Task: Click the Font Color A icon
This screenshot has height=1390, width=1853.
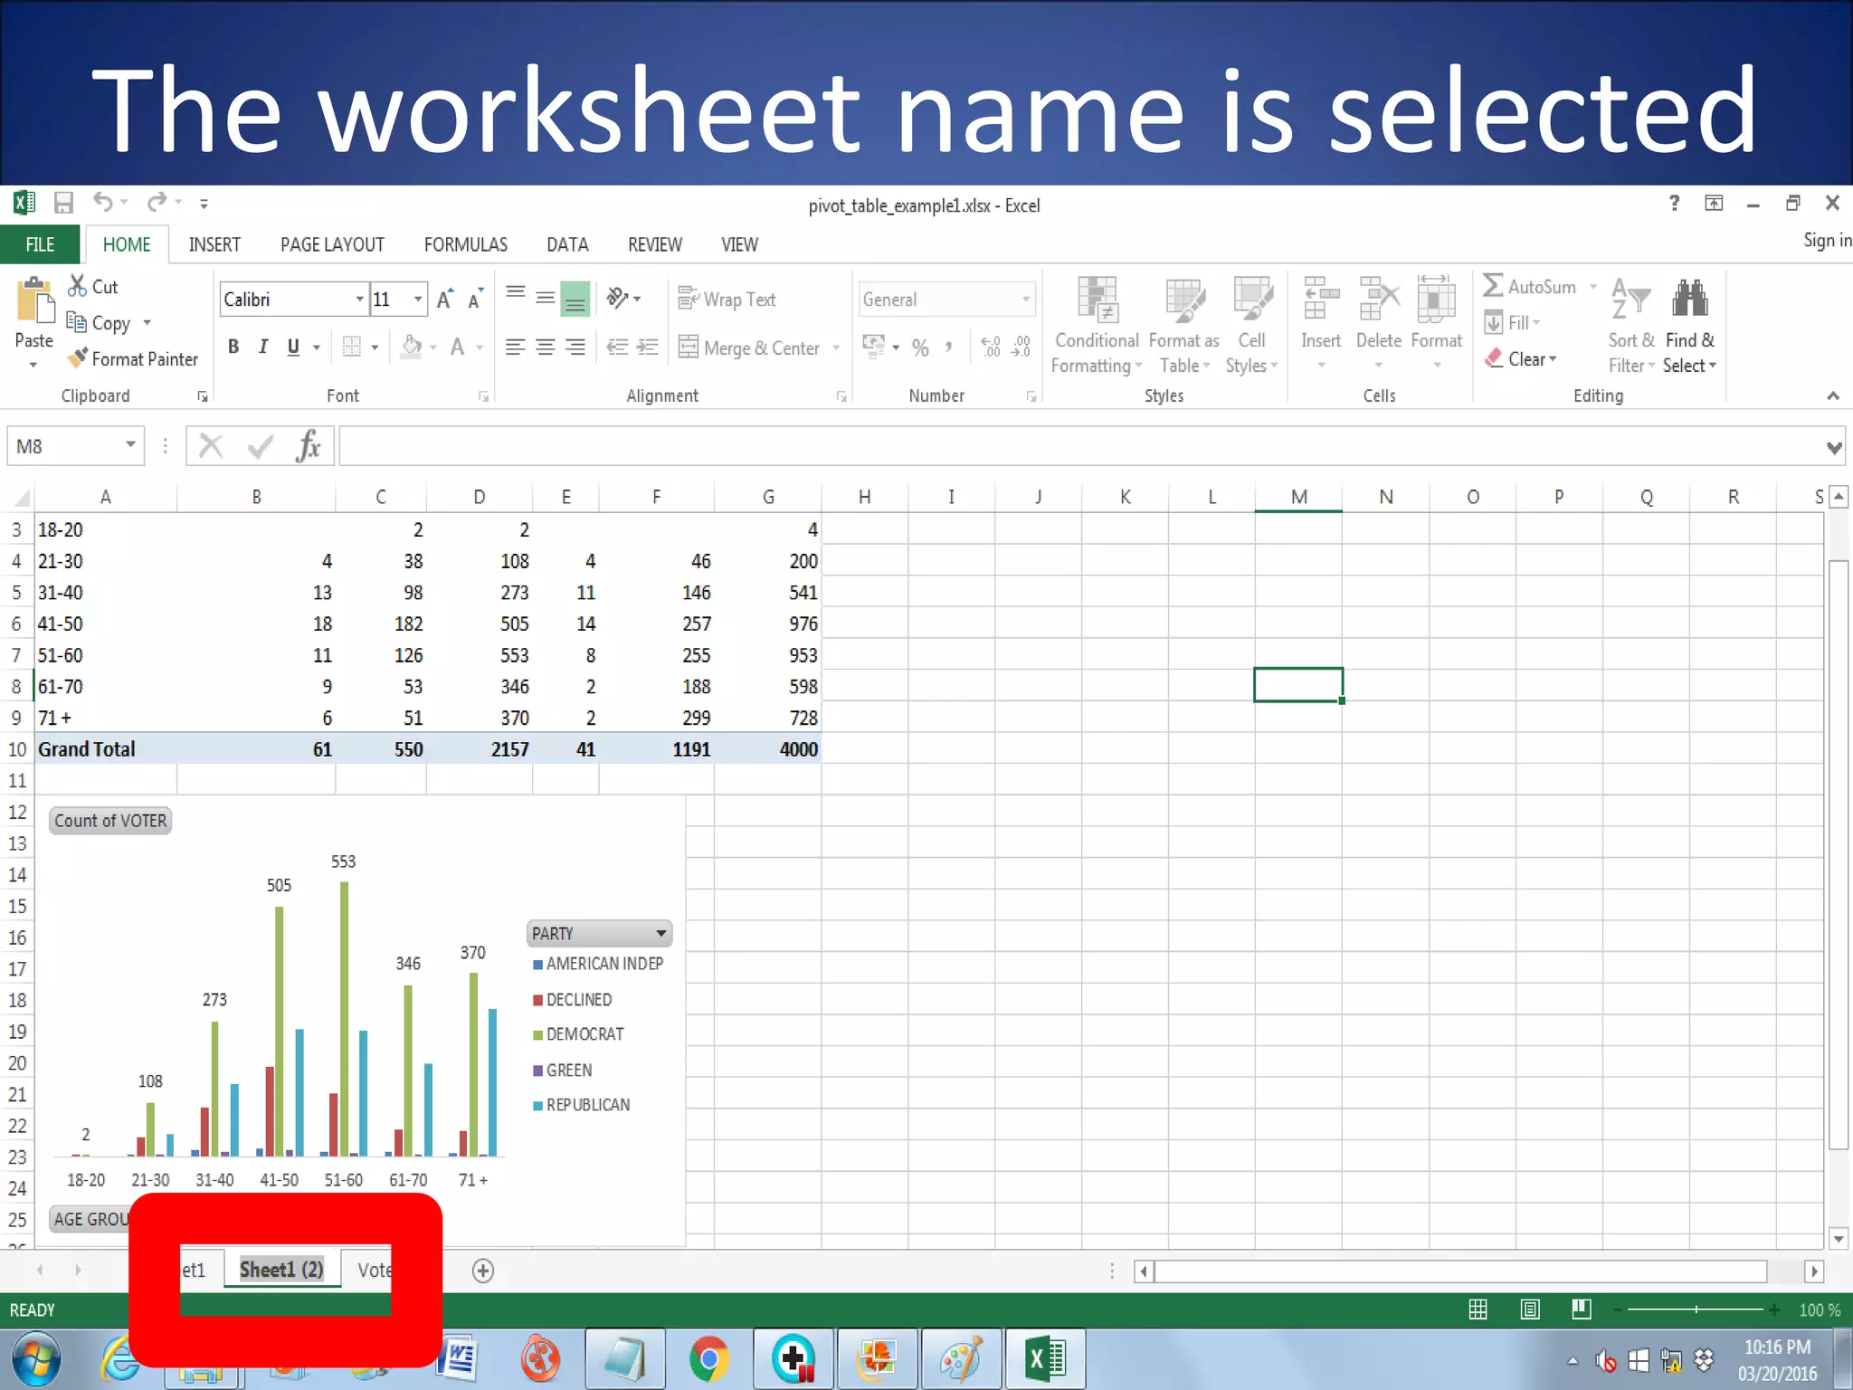Action: tap(458, 347)
